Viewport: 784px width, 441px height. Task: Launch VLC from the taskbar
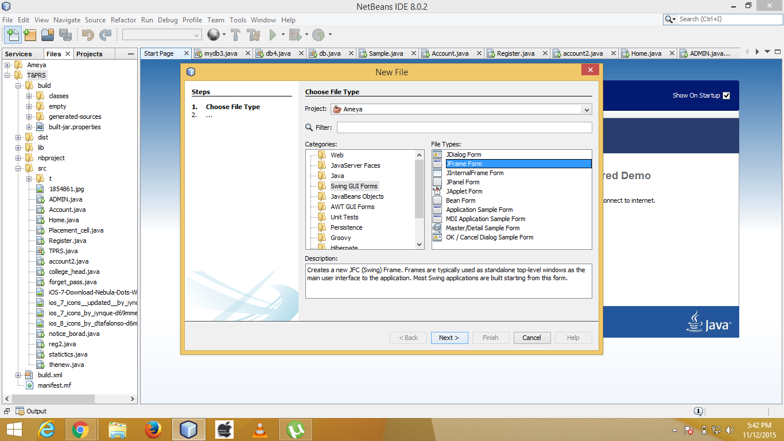(x=259, y=429)
